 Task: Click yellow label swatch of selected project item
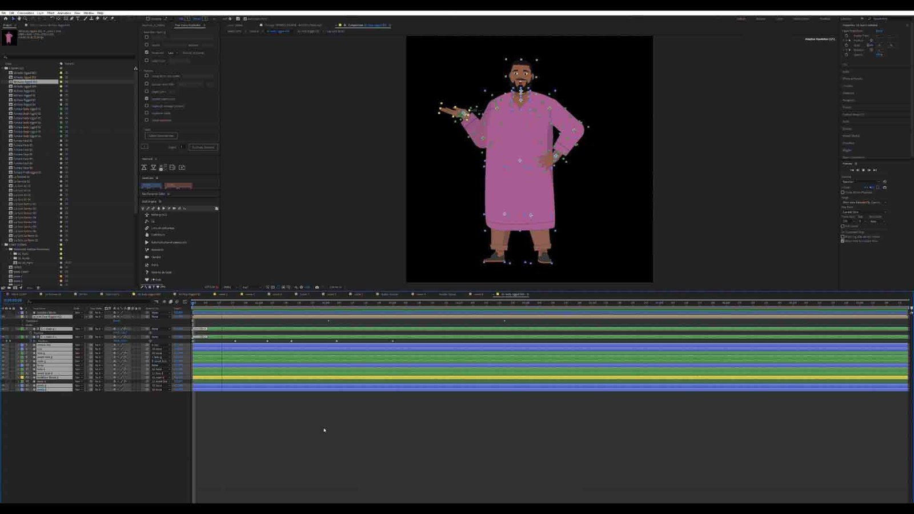click(61, 82)
